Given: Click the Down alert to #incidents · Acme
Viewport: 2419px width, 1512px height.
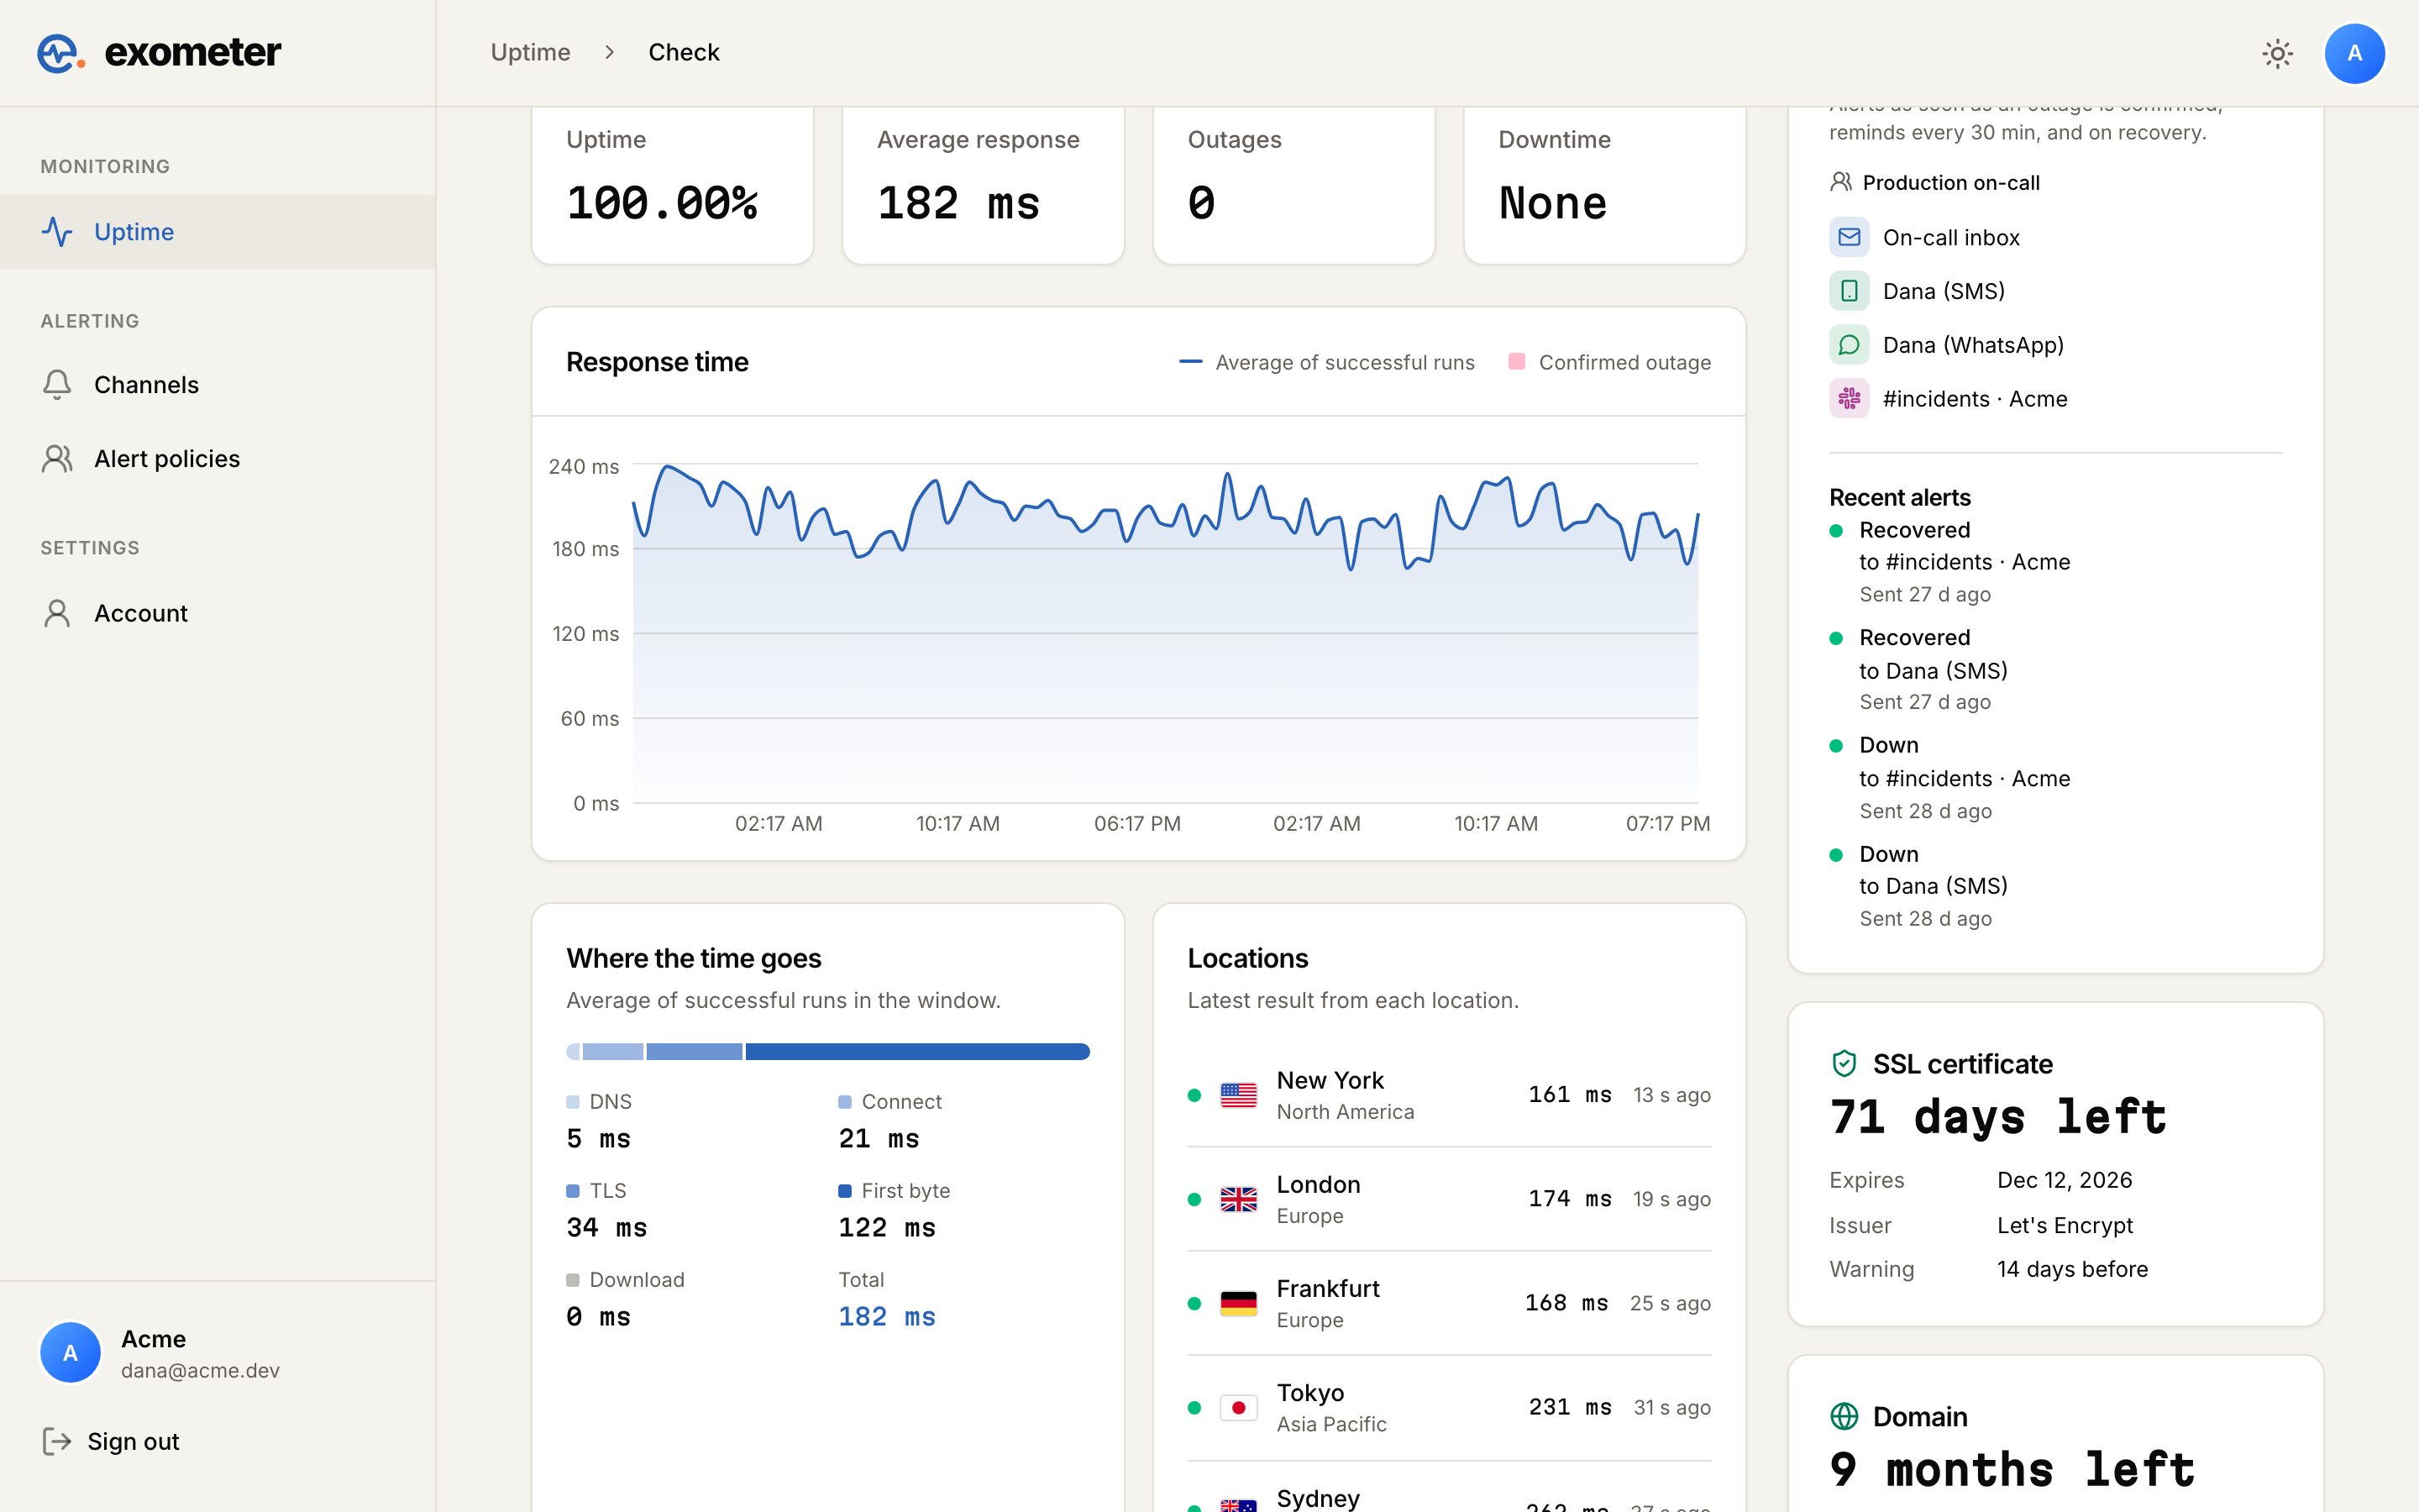Looking at the screenshot, I should [x=1949, y=778].
